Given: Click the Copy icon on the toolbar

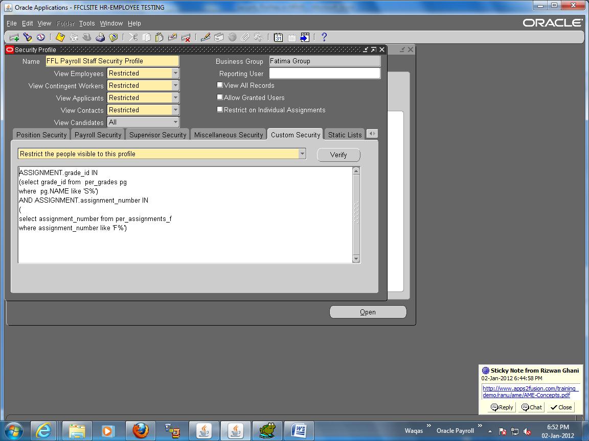Looking at the screenshot, I should tap(146, 37).
